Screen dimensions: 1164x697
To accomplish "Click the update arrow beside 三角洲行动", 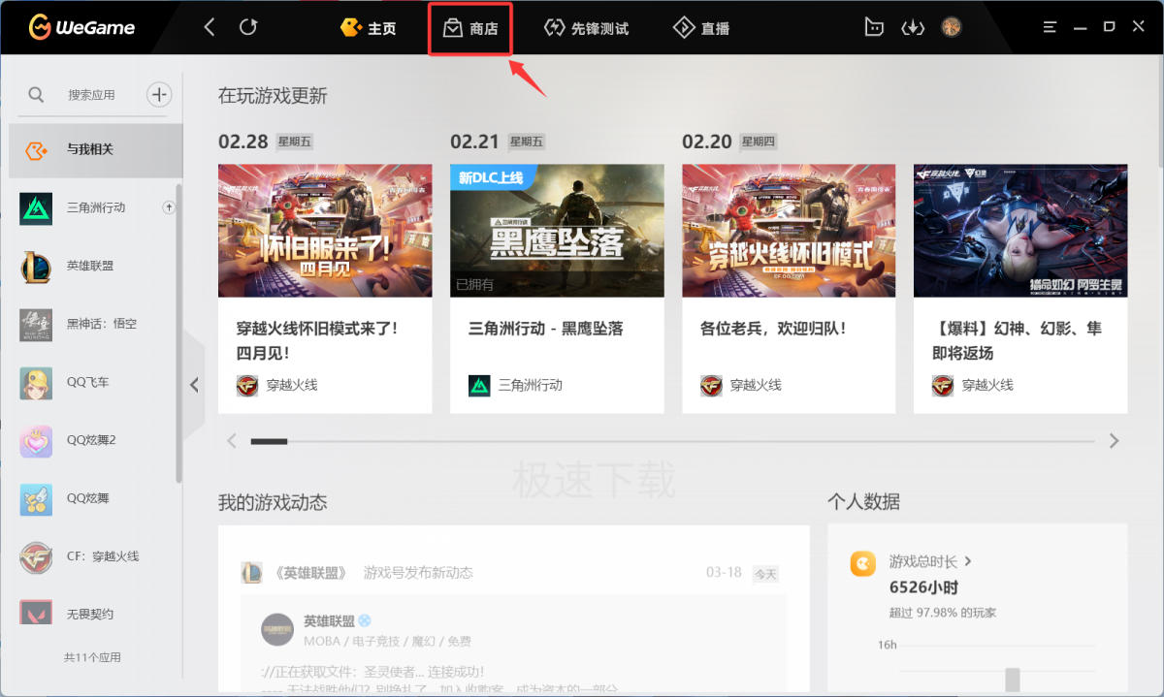I will point(169,207).
